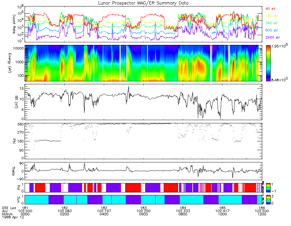Click the 10000 energy axis tick label
Image resolution: width=291 pixels, height=226 pixels.
18,48
